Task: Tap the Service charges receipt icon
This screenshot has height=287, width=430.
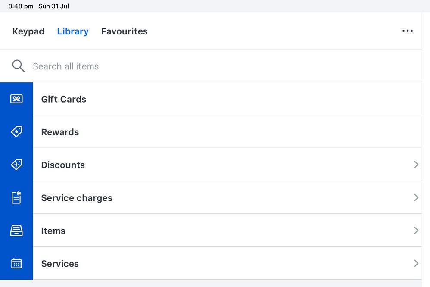Action: point(16,198)
